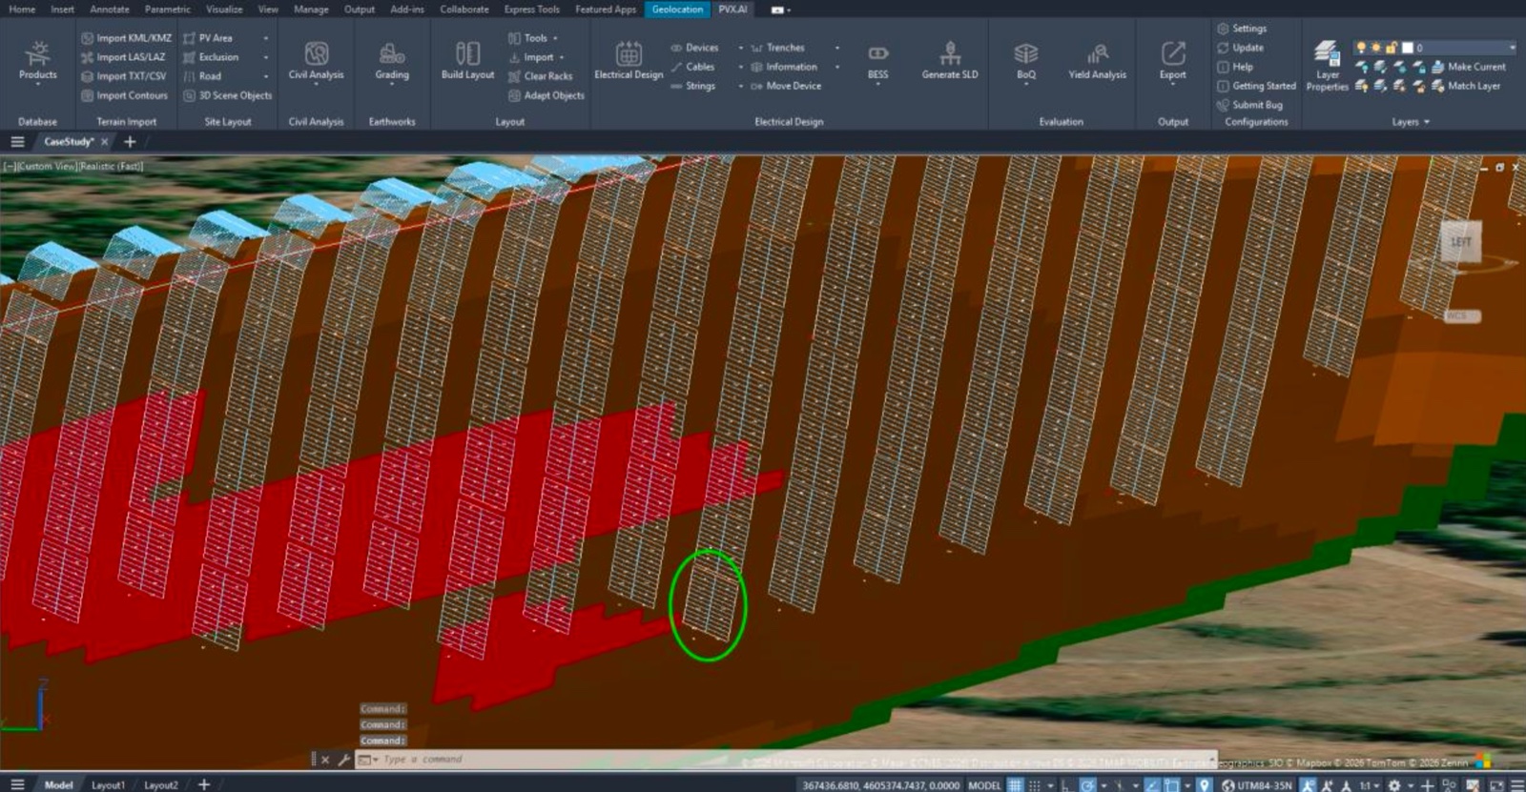The width and height of the screenshot is (1526, 792).
Task: Open WCS coordinate system dropdown under ViewCube
Action: [x=1462, y=316]
